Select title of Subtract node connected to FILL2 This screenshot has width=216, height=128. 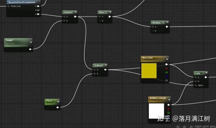click(x=99, y=66)
